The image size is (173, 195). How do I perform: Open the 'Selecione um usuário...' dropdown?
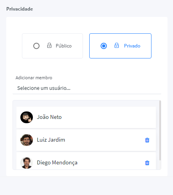[87, 88]
